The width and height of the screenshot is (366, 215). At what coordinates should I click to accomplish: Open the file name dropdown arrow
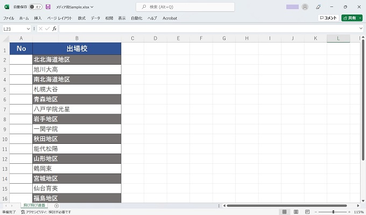coord(92,7)
